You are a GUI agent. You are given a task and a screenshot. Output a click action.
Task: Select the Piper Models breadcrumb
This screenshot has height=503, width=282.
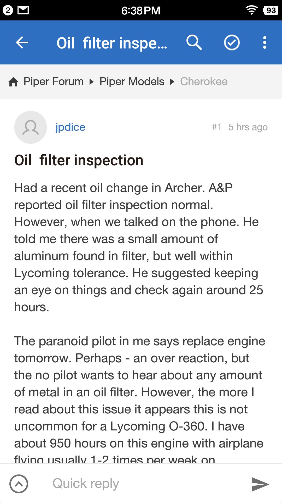132,81
